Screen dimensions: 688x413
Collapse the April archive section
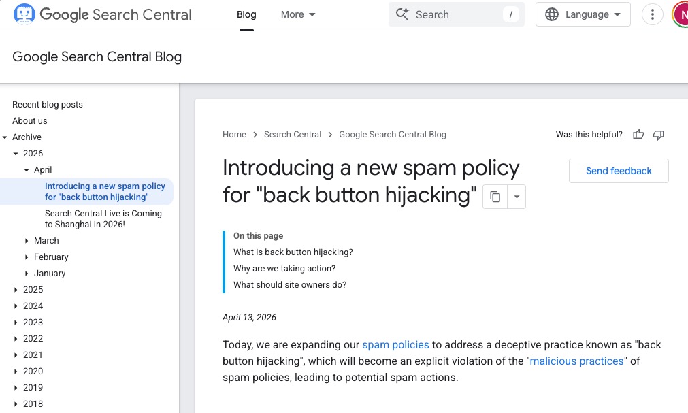click(x=28, y=169)
